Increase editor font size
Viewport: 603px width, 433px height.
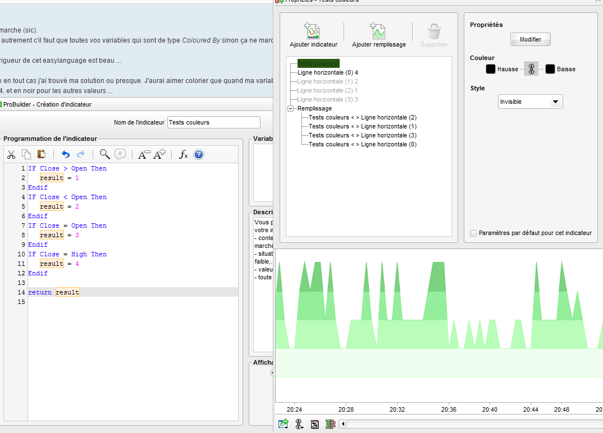tap(160, 155)
